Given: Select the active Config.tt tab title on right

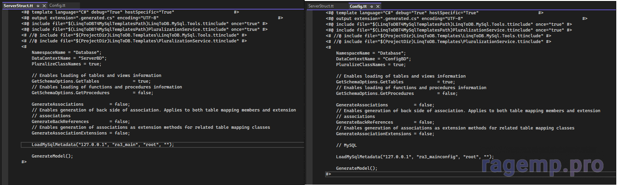Looking at the screenshot, I should tap(358, 6).
